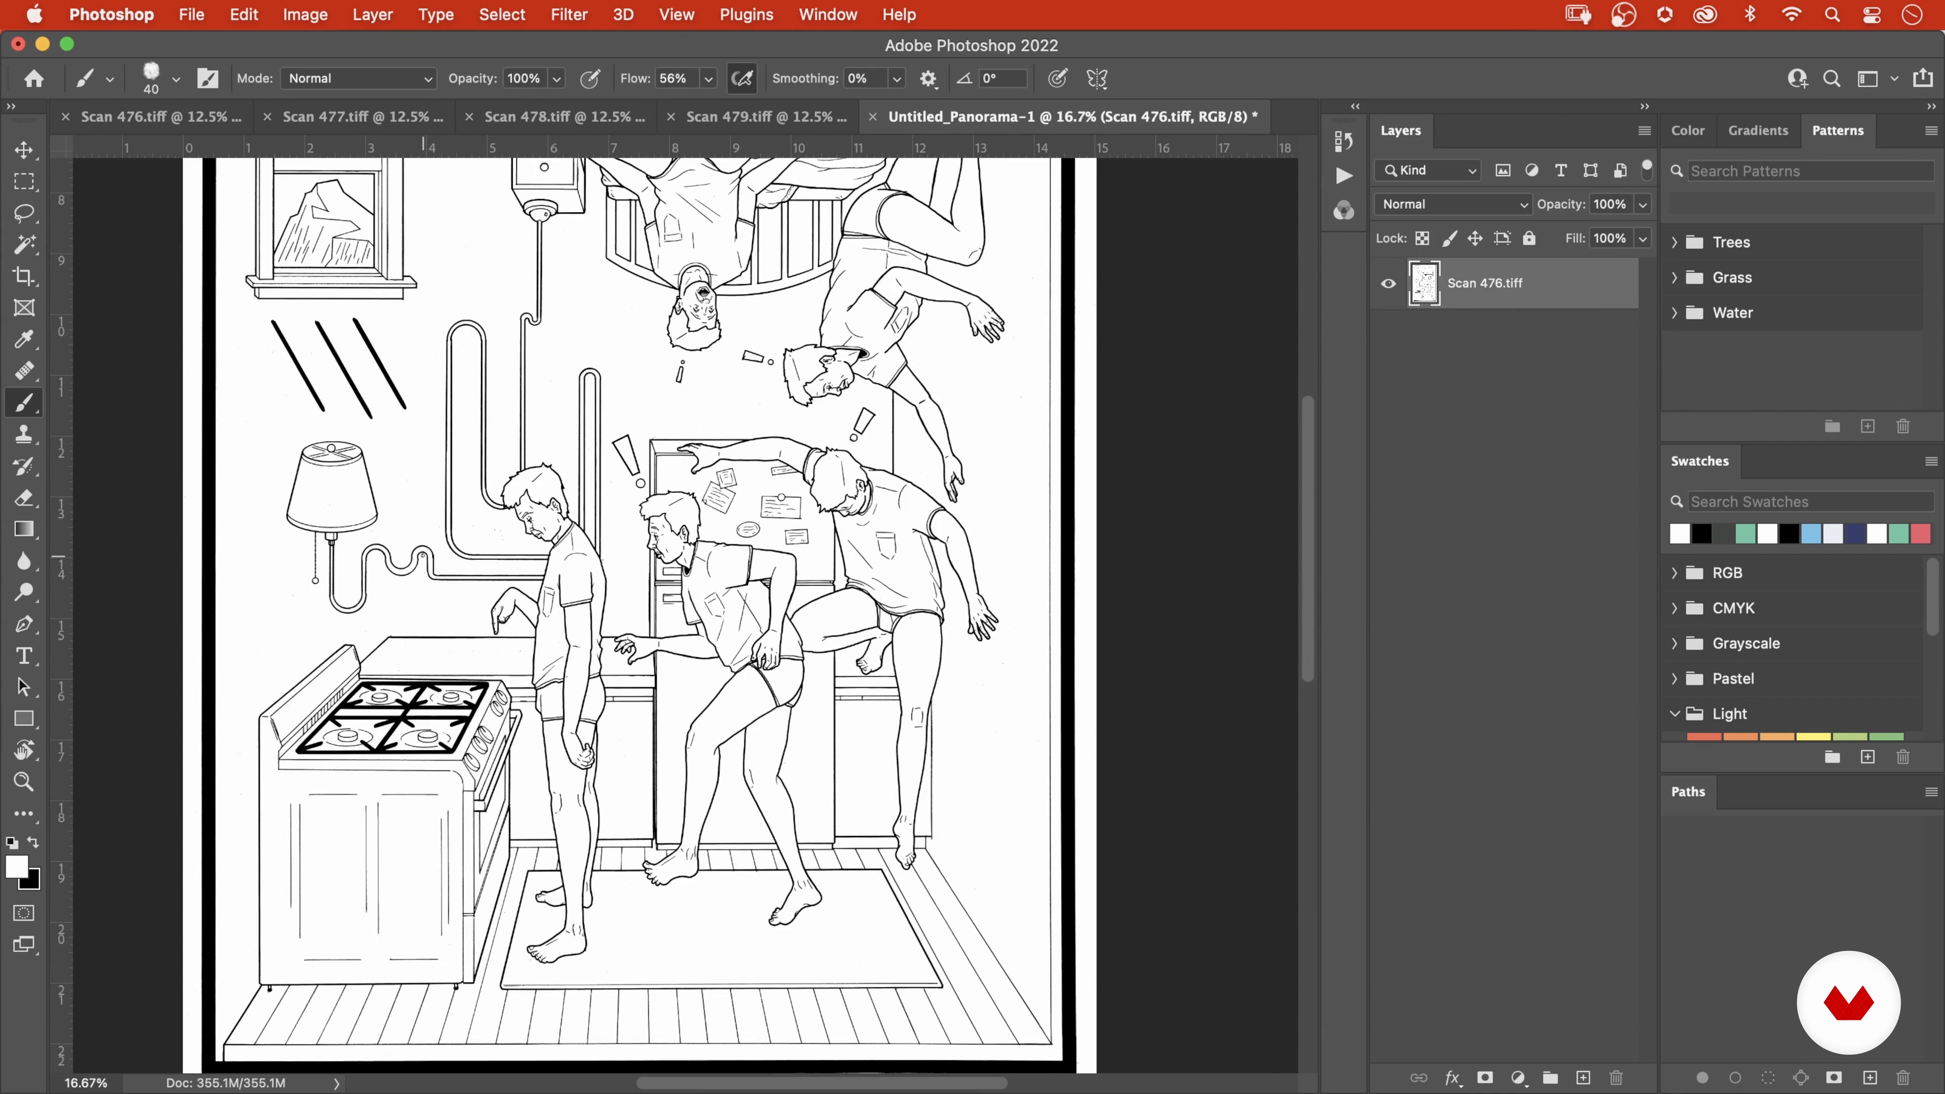Select the History Brush tool
Screen dimensions: 1945x1094
[x=24, y=466]
